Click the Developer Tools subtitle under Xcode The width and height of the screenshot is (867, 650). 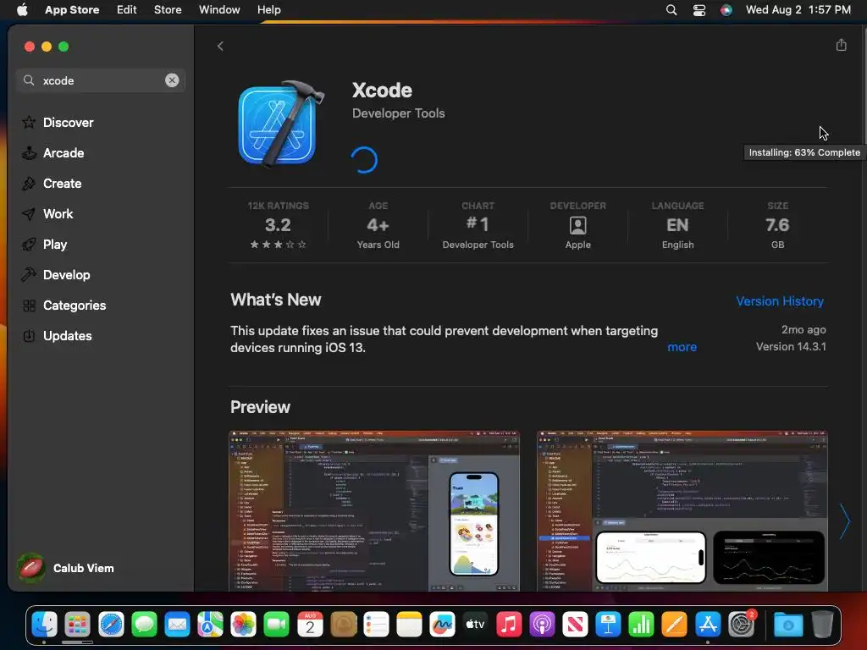(x=398, y=113)
